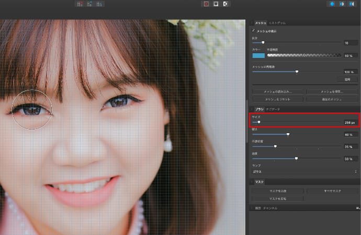The width and height of the screenshot is (361, 235).
Task: Click the gray square icon in center toolbar
Action: (x=216, y=4)
